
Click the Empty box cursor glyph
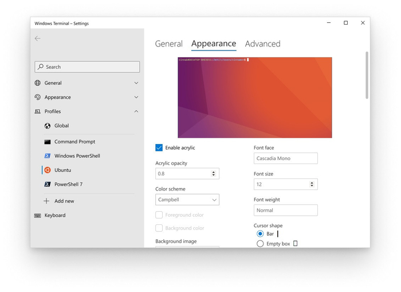[x=296, y=243]
